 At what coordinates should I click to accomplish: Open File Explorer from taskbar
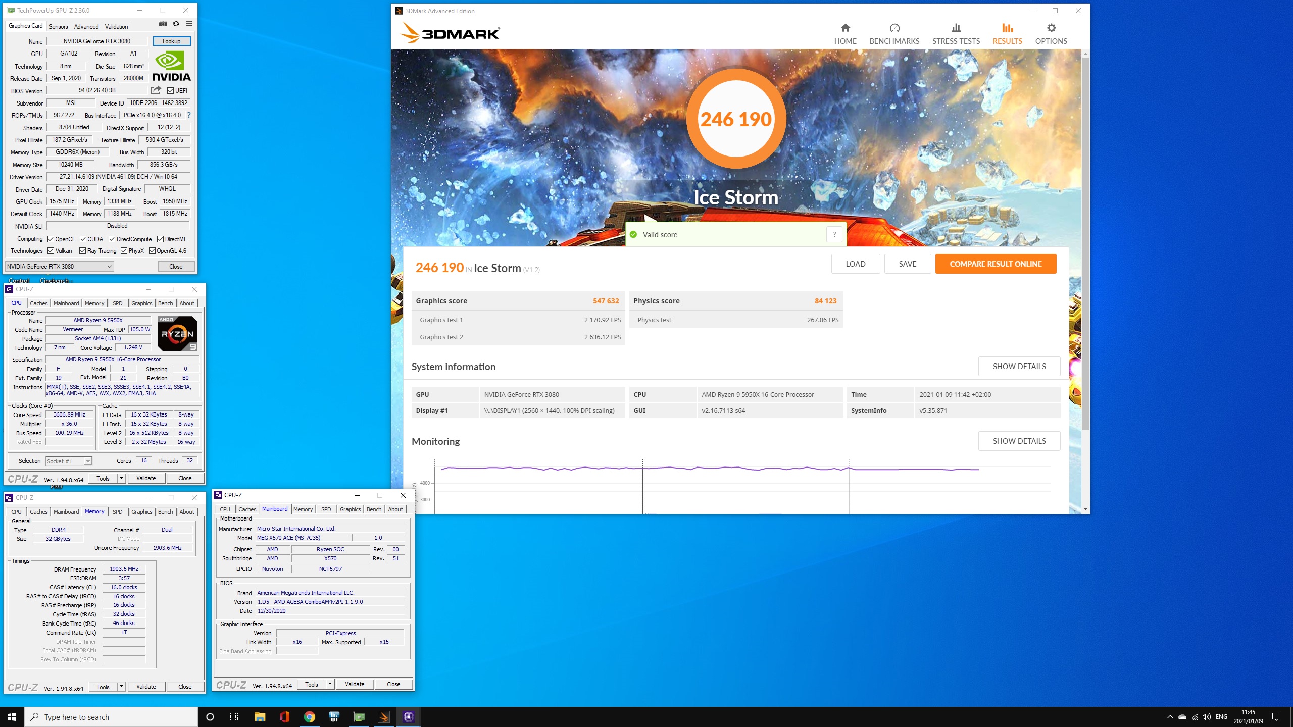260,717
